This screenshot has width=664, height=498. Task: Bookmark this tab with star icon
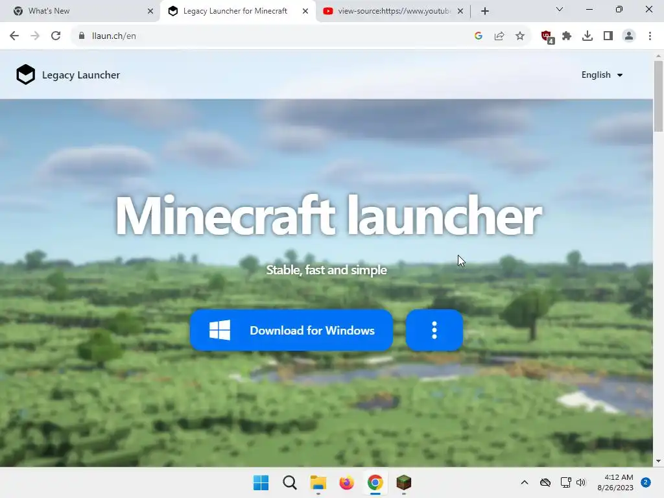point(520,36)
